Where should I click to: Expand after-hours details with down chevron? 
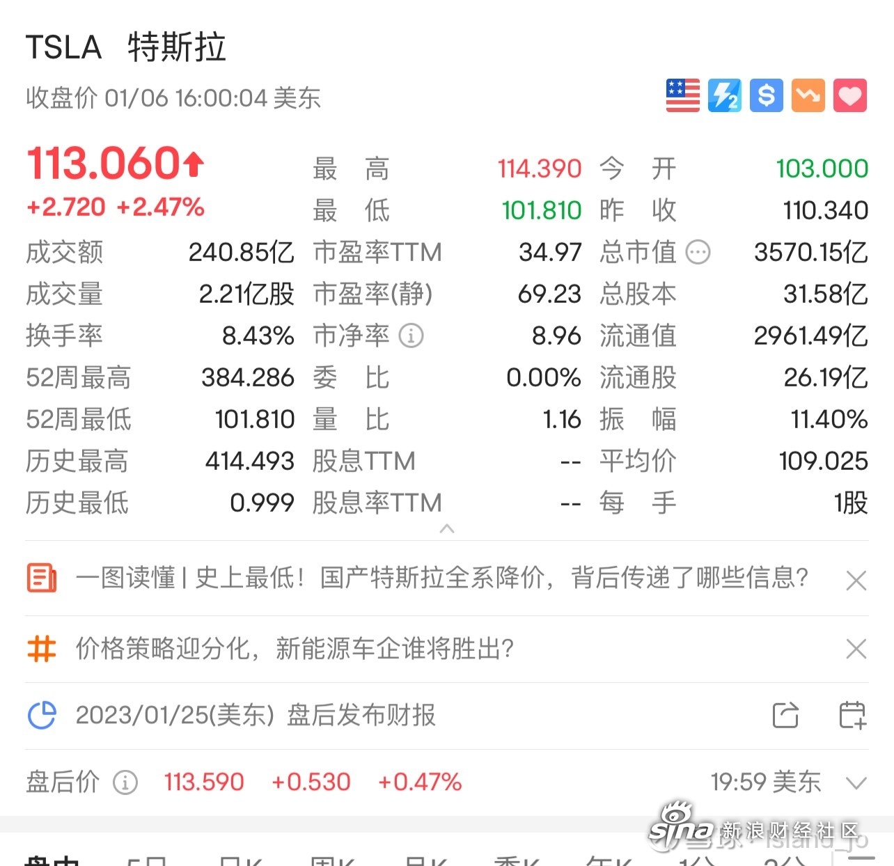(856, 783)
